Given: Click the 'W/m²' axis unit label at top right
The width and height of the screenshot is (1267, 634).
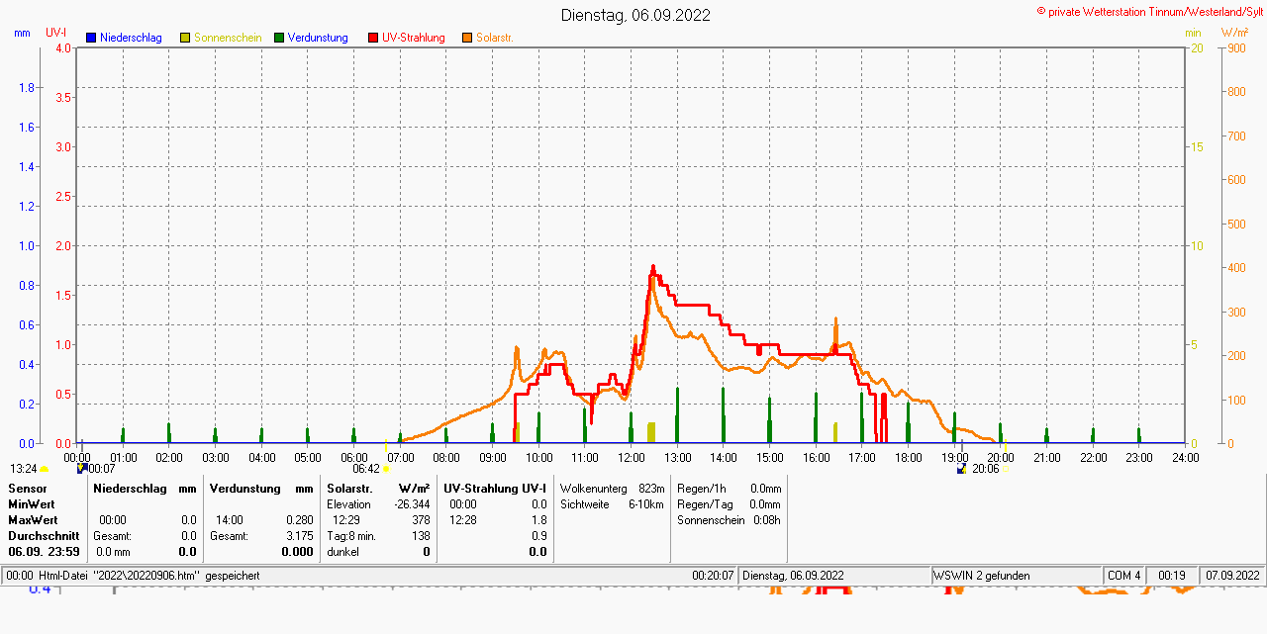Looking at the screenshot, I should coord(1234,33).
